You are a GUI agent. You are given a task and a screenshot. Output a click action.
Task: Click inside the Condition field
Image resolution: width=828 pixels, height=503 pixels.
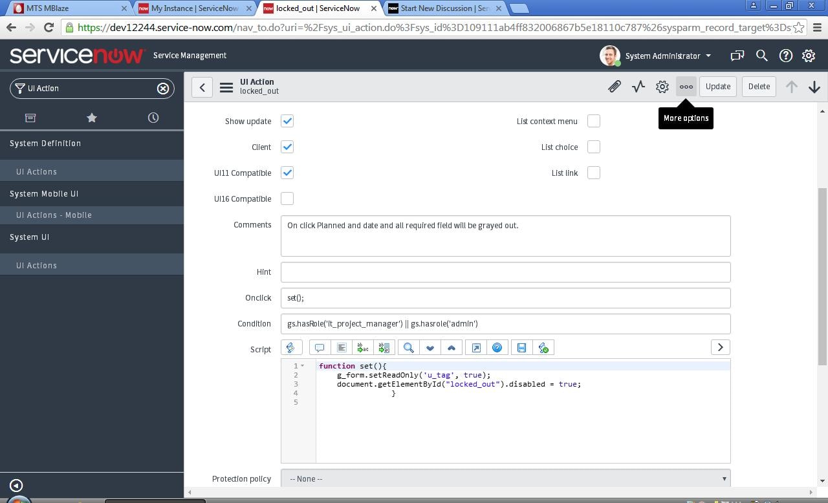coord(506,324)
